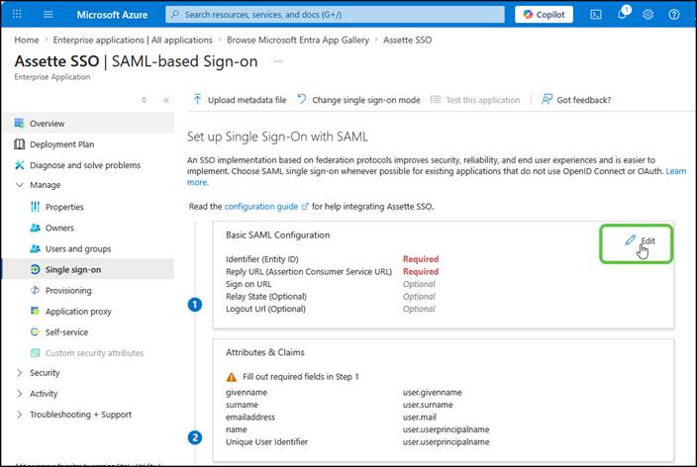The height and width of the screenshot is (467, 697).
Task: Click the Diagnose wrench icon
Action: coord(19,165)
